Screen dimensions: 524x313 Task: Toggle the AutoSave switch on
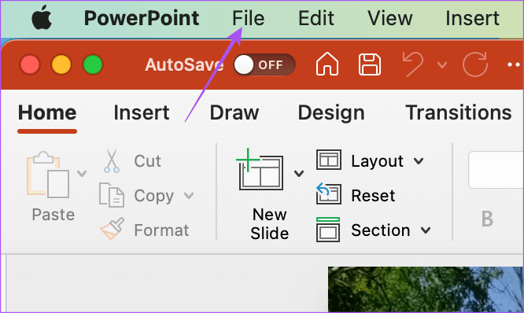(x=264, y=64)
